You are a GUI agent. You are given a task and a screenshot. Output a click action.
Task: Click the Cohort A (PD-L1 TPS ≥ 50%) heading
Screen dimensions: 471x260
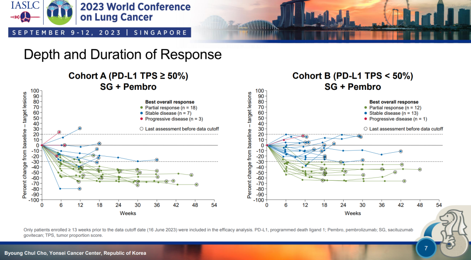pos(128,75)
